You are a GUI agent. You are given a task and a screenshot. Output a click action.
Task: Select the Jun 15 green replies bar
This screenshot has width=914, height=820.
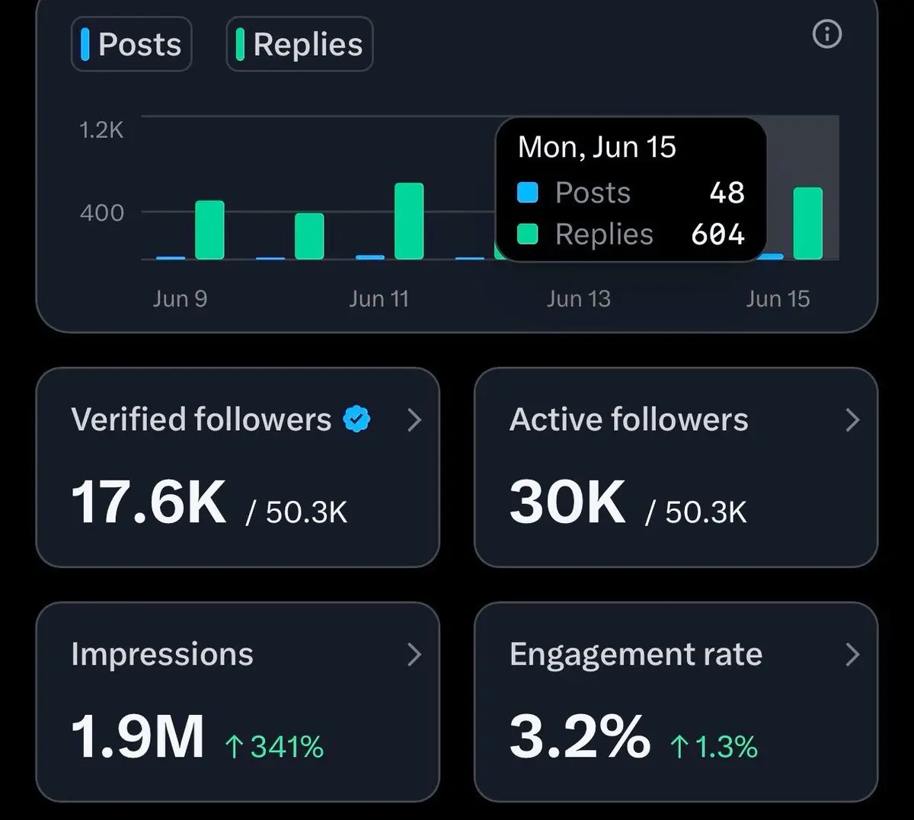(808, 223)
